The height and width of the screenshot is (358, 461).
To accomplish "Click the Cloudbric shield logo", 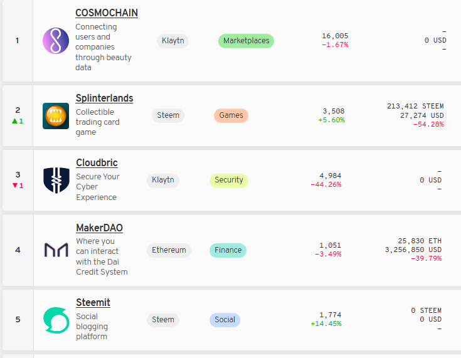I will click(56, 181).
